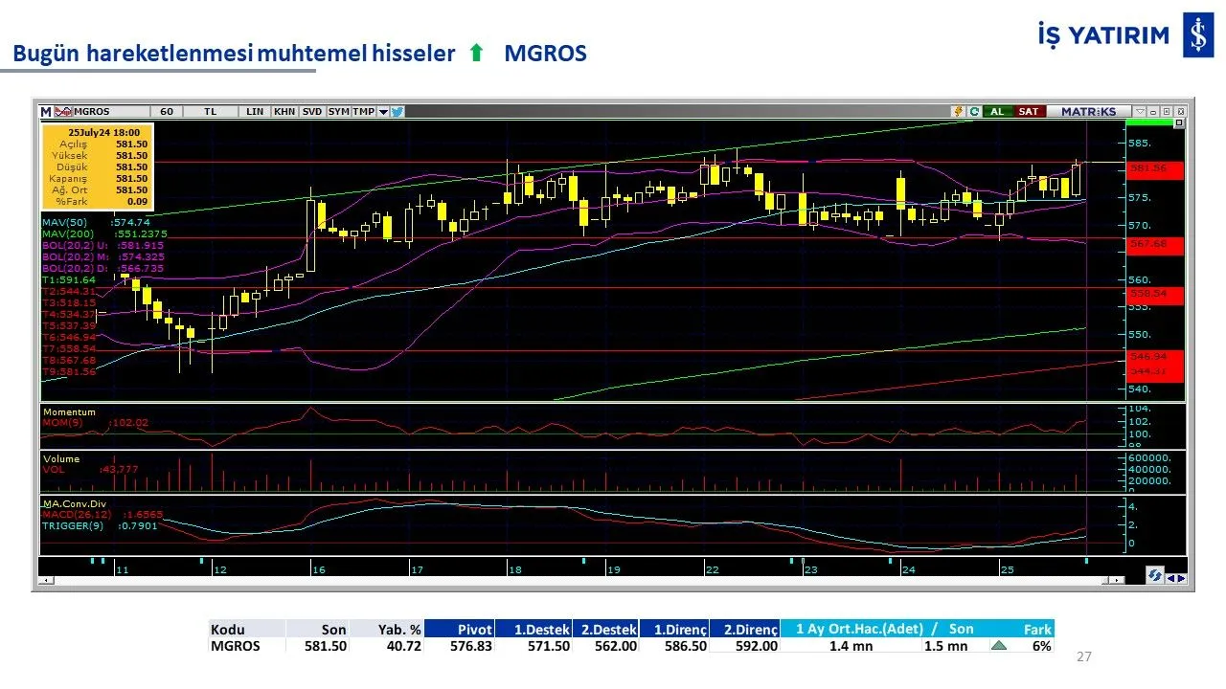Click the blue refresh icon under chart
The image size is (1226, 689).
[1155, 575]
